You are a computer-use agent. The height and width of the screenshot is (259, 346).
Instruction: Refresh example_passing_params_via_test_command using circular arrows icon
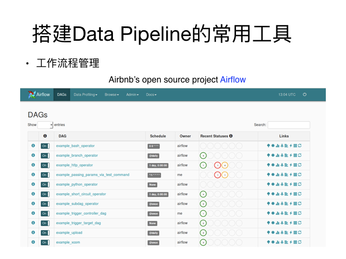pyautogui.click(x=300, y=175)
